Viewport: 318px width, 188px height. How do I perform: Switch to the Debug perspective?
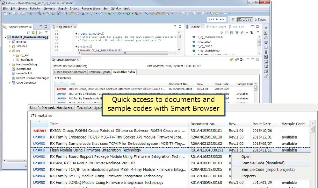point(260,20)
